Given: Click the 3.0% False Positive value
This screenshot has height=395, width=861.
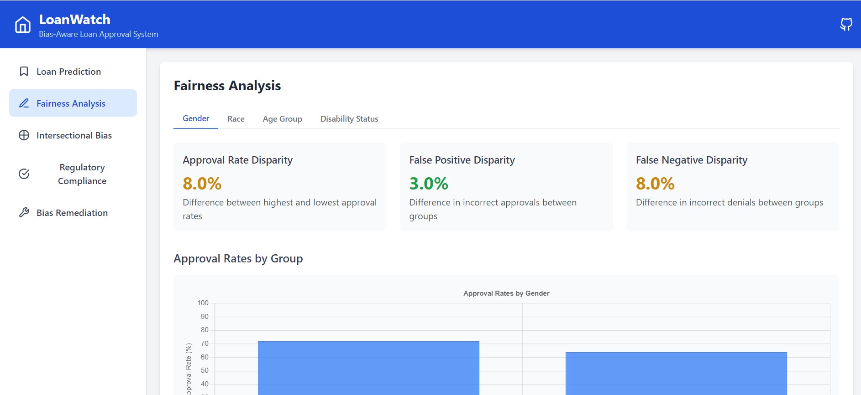Looking at the screenshot, I should [x=429, y=184].
